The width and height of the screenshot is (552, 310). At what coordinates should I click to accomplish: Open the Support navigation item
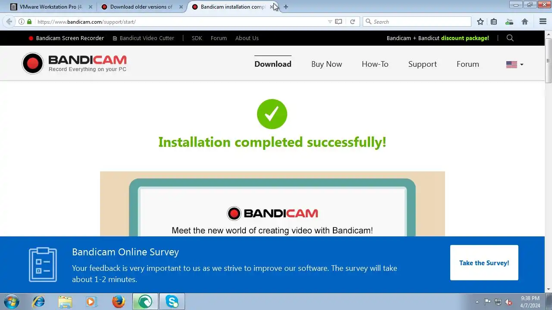[x=423, y=64]
